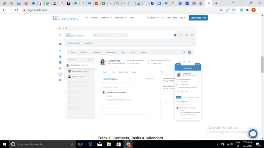Viewport: 264px width, 148px height.
Task: Expand the Resources menu
Action: [x=121, y=18]
